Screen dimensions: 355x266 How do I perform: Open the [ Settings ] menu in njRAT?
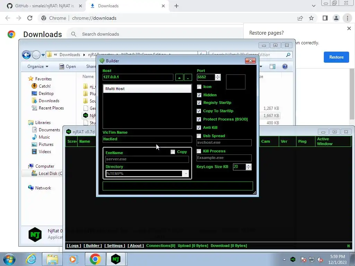coord(115,246)
